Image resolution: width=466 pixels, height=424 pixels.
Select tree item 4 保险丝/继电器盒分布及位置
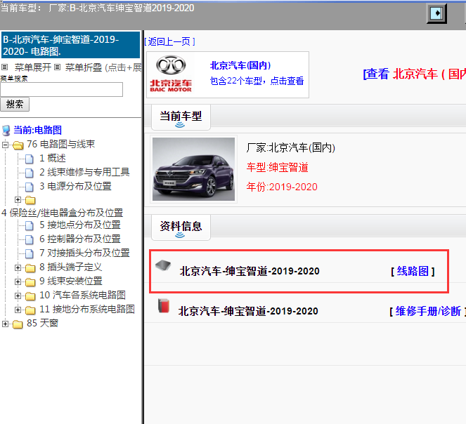coord(62,213)
